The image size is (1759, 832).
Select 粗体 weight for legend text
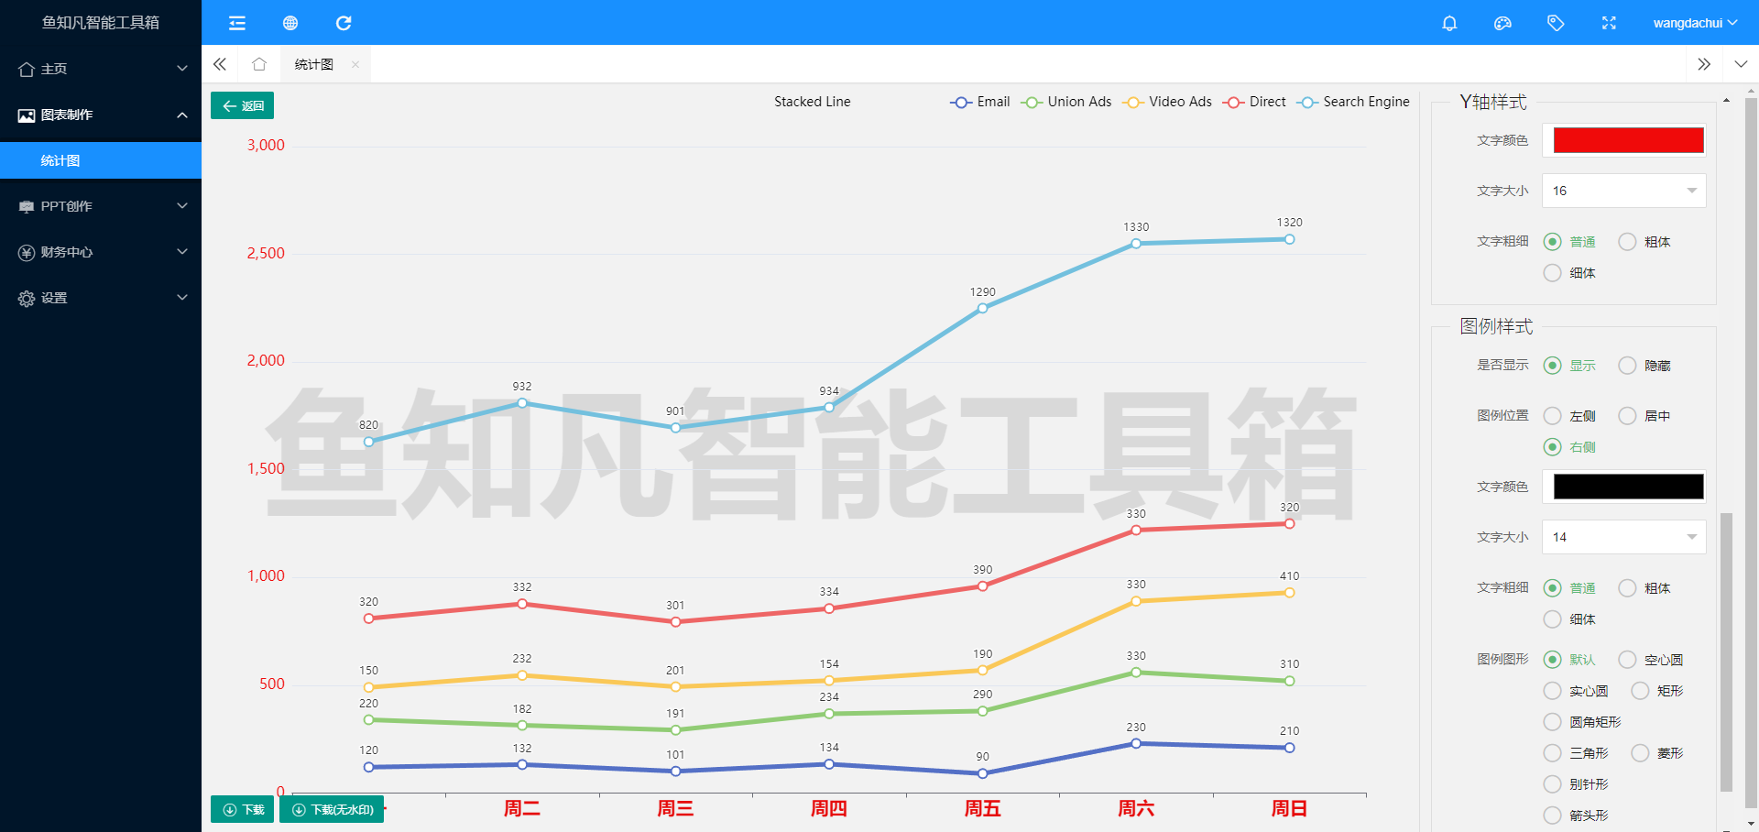[x=1644, y=588]
